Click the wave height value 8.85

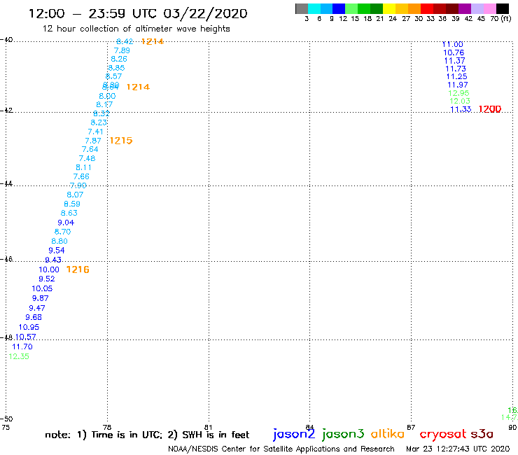click(116, 68)
